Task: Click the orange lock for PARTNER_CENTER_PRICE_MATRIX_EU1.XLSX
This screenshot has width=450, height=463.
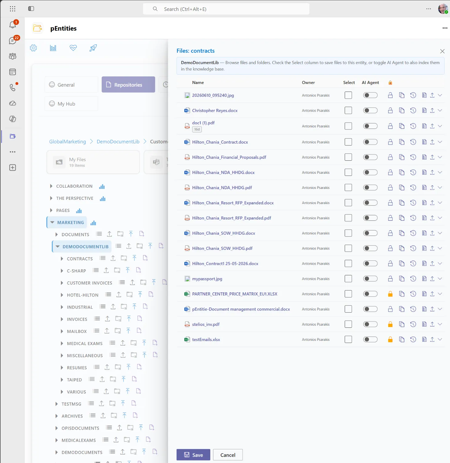Action: tap(390, 294)
